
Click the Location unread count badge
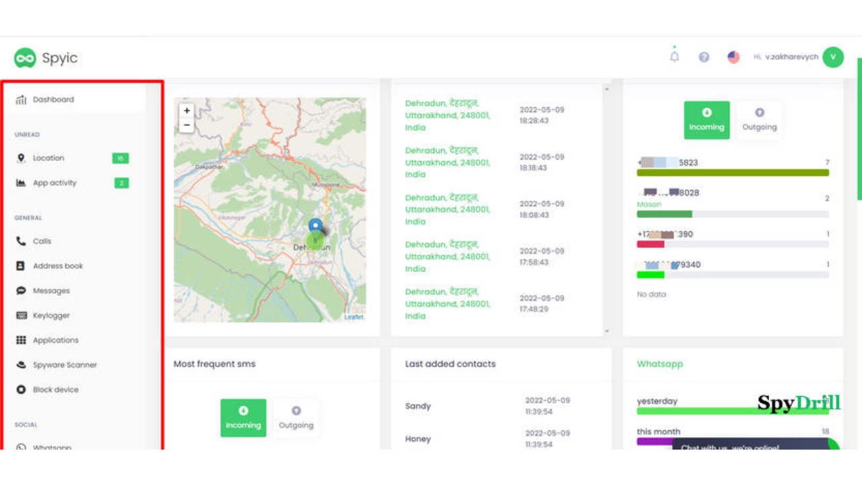click(x=121, y=158)
